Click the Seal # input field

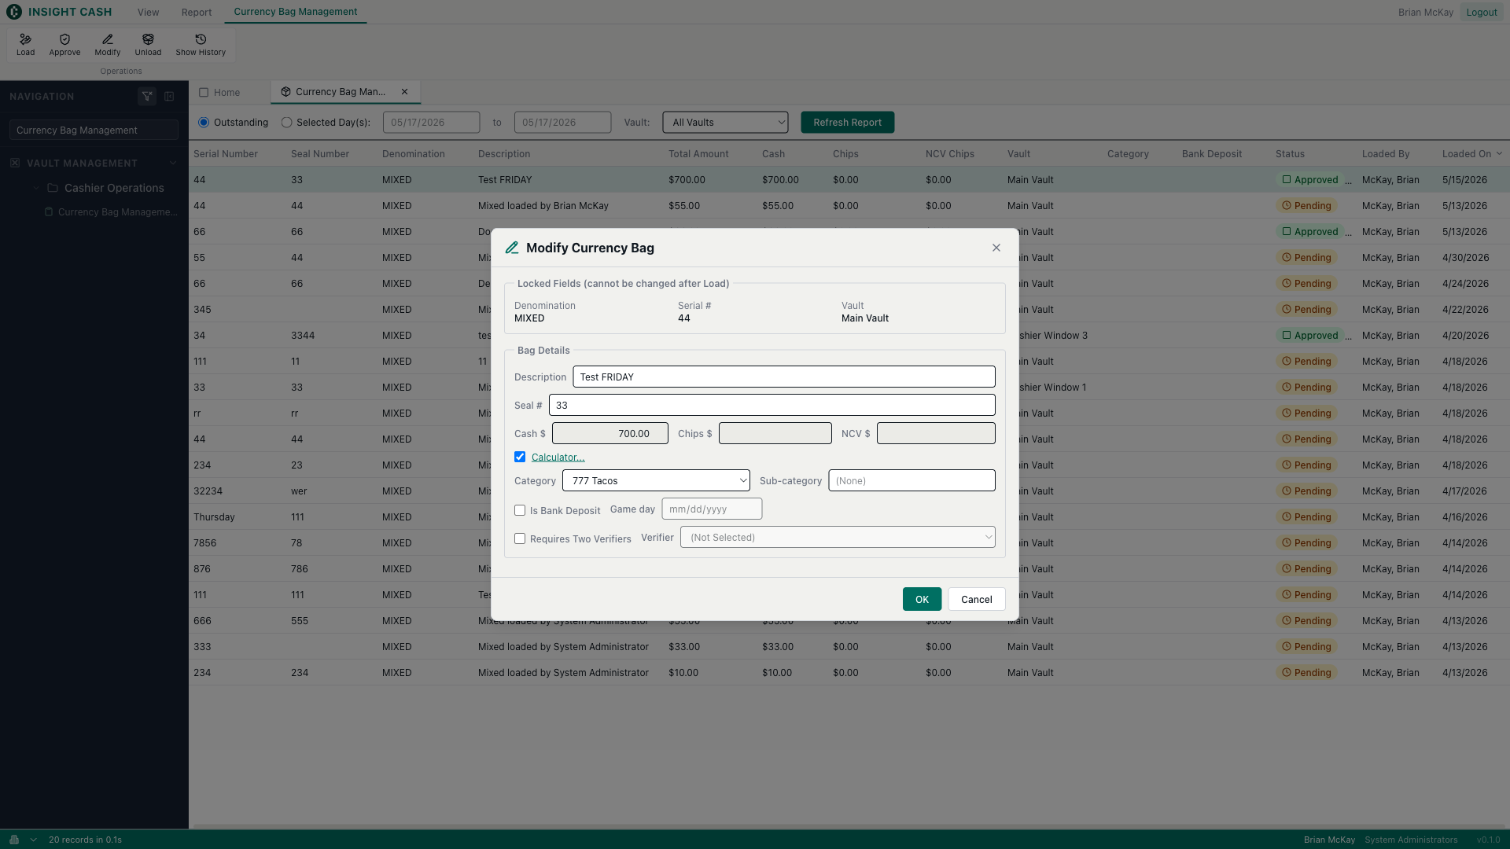coord(772,405)
